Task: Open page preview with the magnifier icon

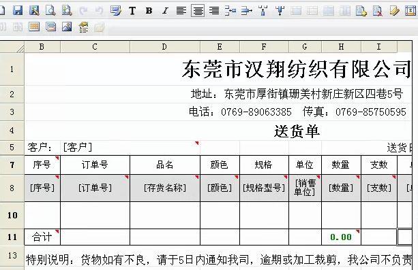Action: click(50, 11)
